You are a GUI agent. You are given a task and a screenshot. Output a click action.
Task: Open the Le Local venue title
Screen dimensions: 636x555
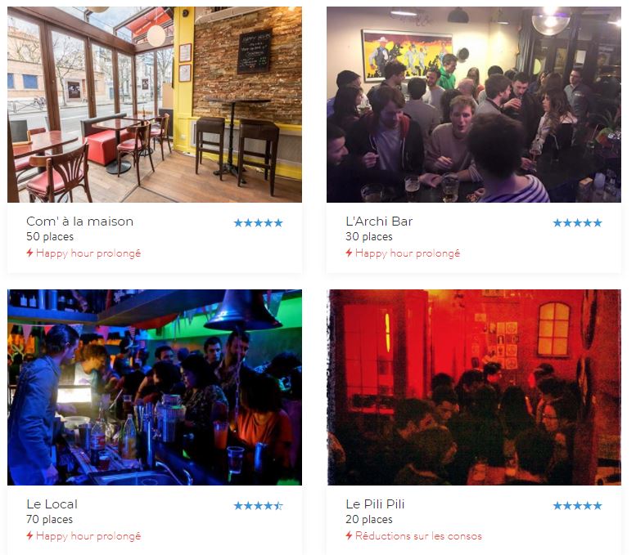(52, 504)
